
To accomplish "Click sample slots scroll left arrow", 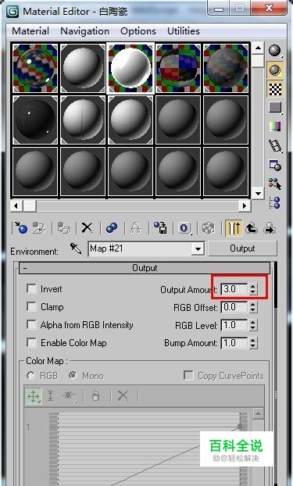I will point(16,205).
